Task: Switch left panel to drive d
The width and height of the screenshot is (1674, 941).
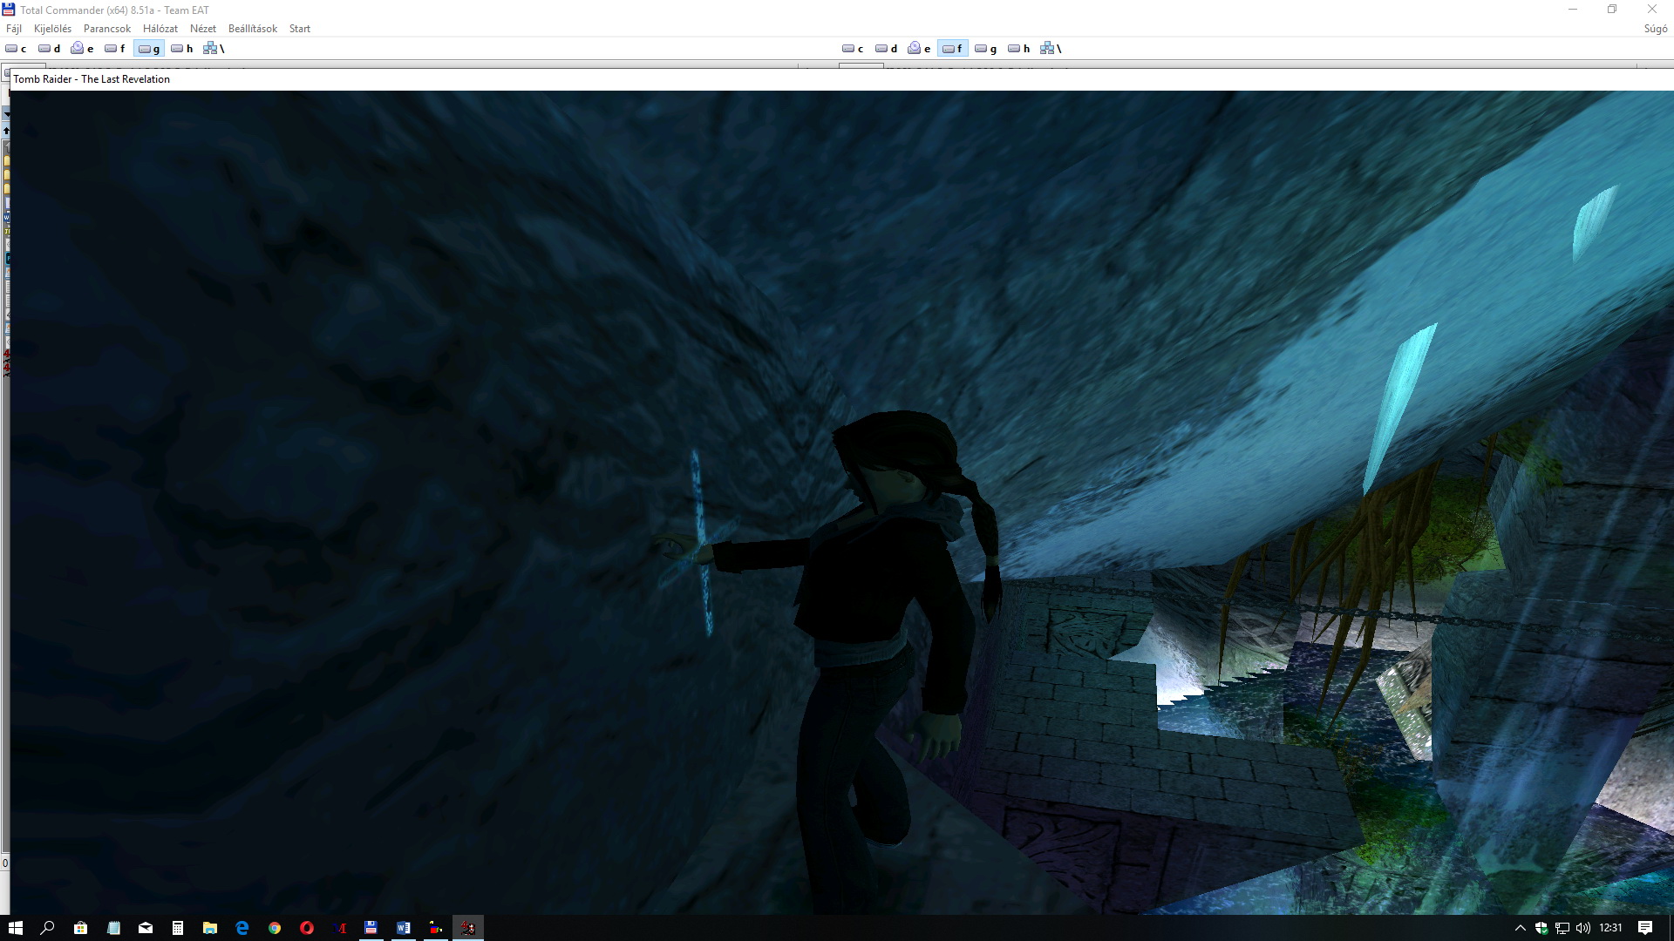Action: click(x=49, y=49)
